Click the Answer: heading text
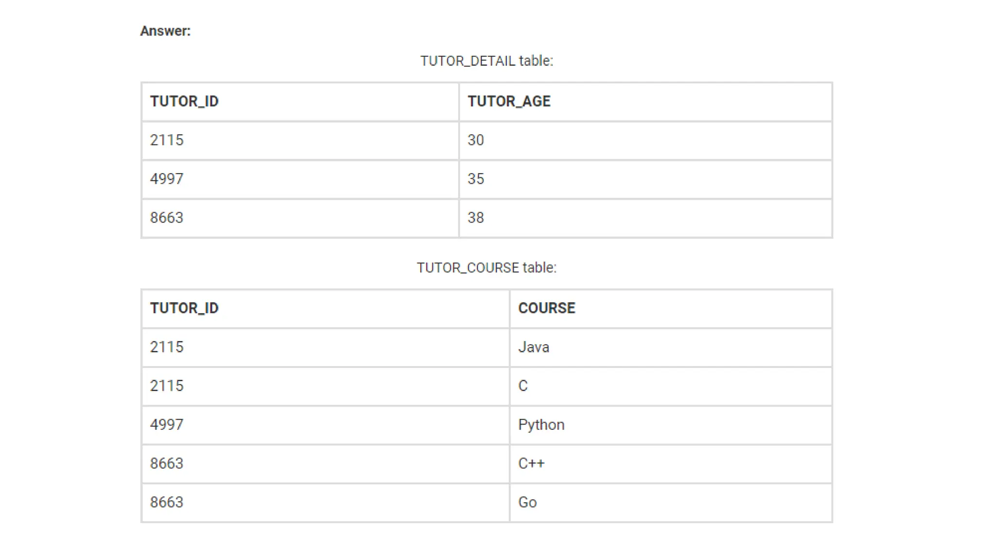Viewport: 996px width, 560px height. pos(165,31)
